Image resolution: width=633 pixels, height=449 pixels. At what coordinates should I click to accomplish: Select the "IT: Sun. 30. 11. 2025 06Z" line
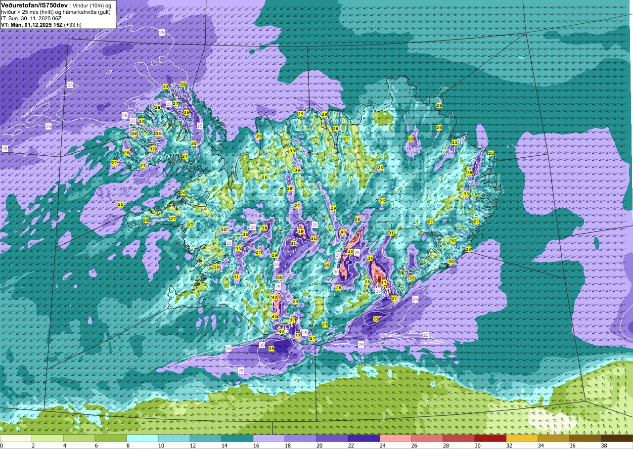pos(31,18)
